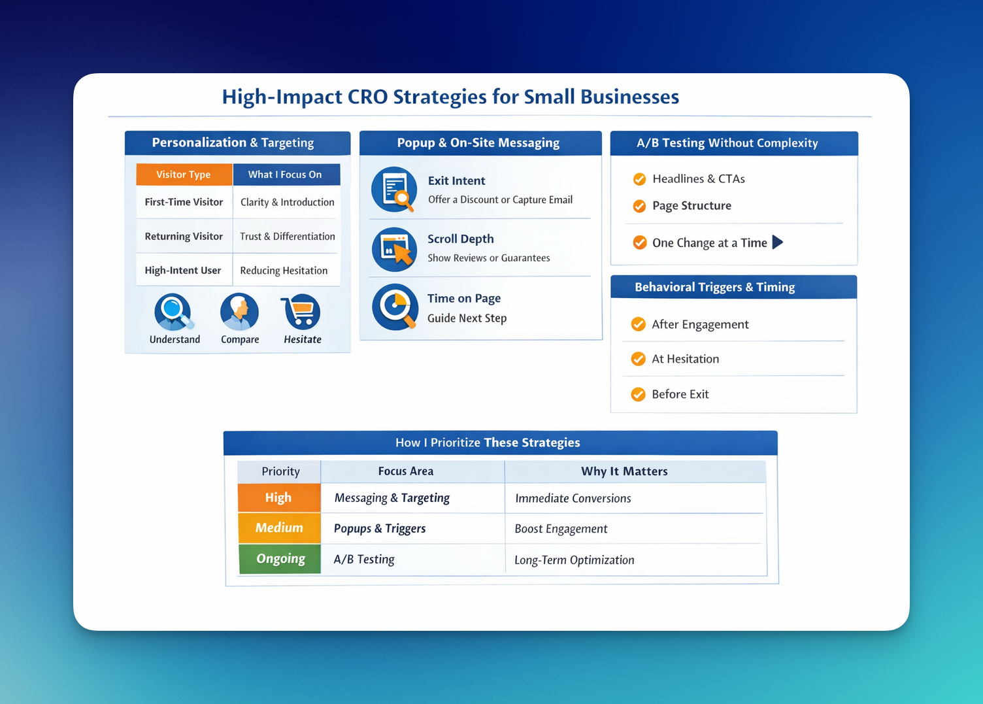Toggle the After Engagement checkmark
This screenshot has height=704, width=983.
coord(638,324)
